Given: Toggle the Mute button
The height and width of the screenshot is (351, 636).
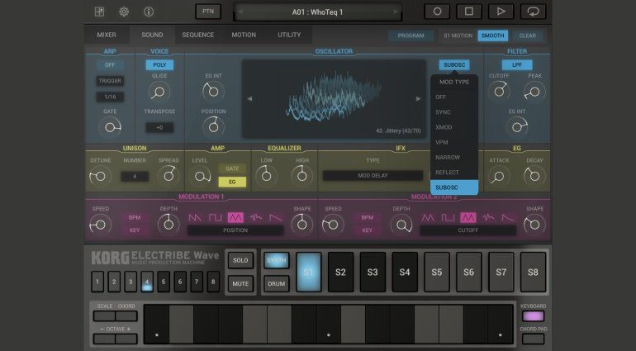Looking at the screenshot, I should tap(240, 283).
